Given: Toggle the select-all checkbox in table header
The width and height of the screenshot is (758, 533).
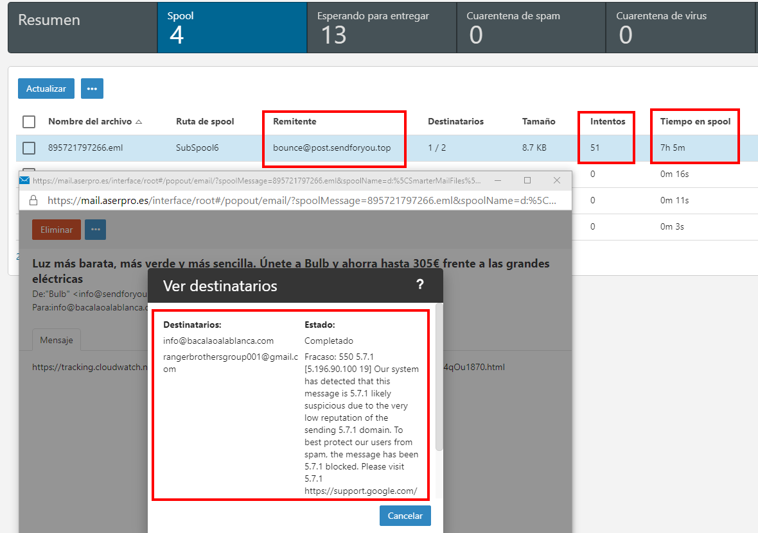Looking at the screenshot, I should (29, 121).
